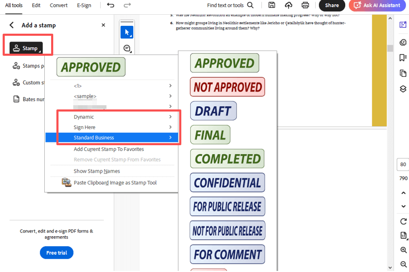Click the scrollbar down arrow

[390, 268]
